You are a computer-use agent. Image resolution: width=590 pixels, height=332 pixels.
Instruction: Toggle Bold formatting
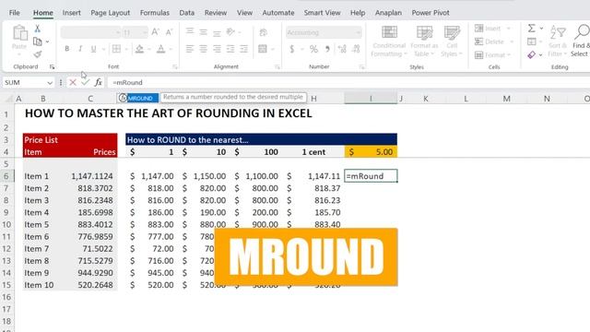[67, 49]
